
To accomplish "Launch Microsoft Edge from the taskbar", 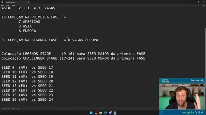I will click(x=105, y=113).
